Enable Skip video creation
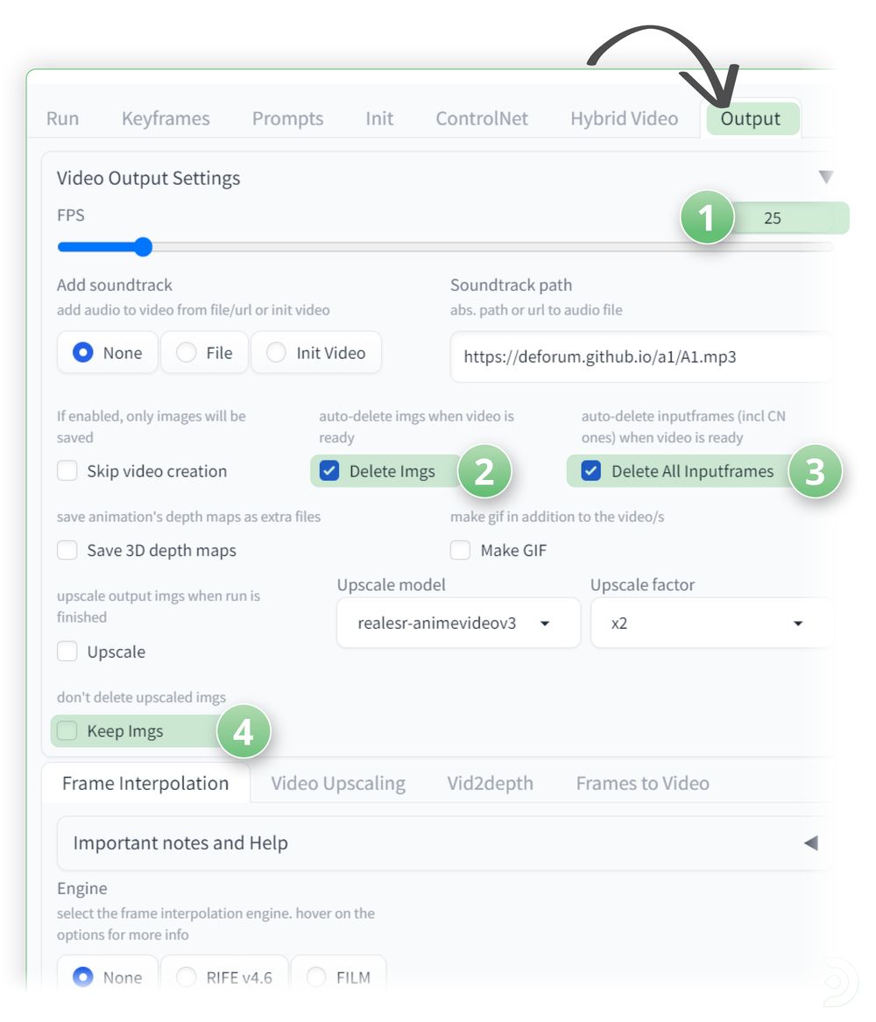Screen dimensions: 876x1022 67,471
